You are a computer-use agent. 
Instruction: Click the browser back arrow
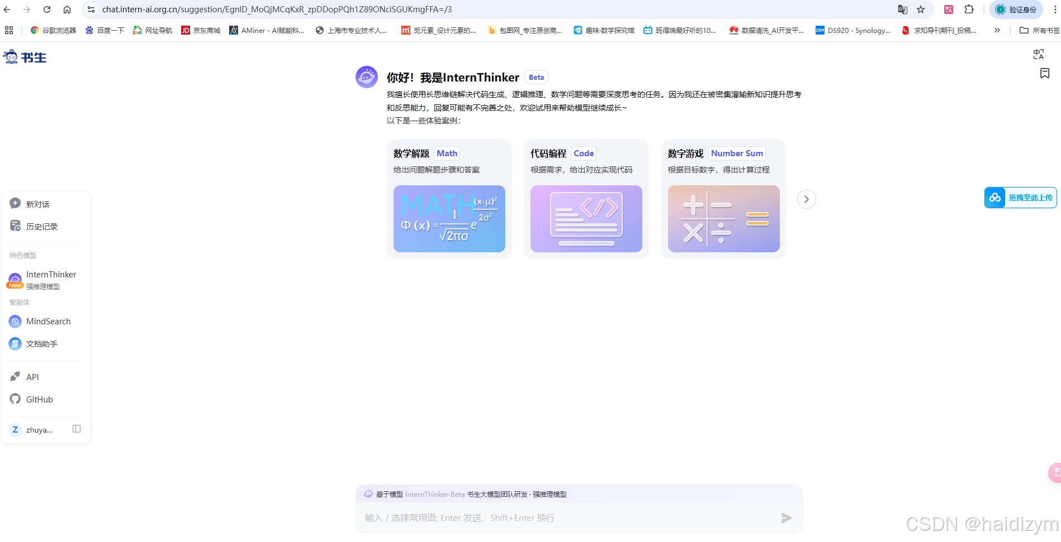7,9
